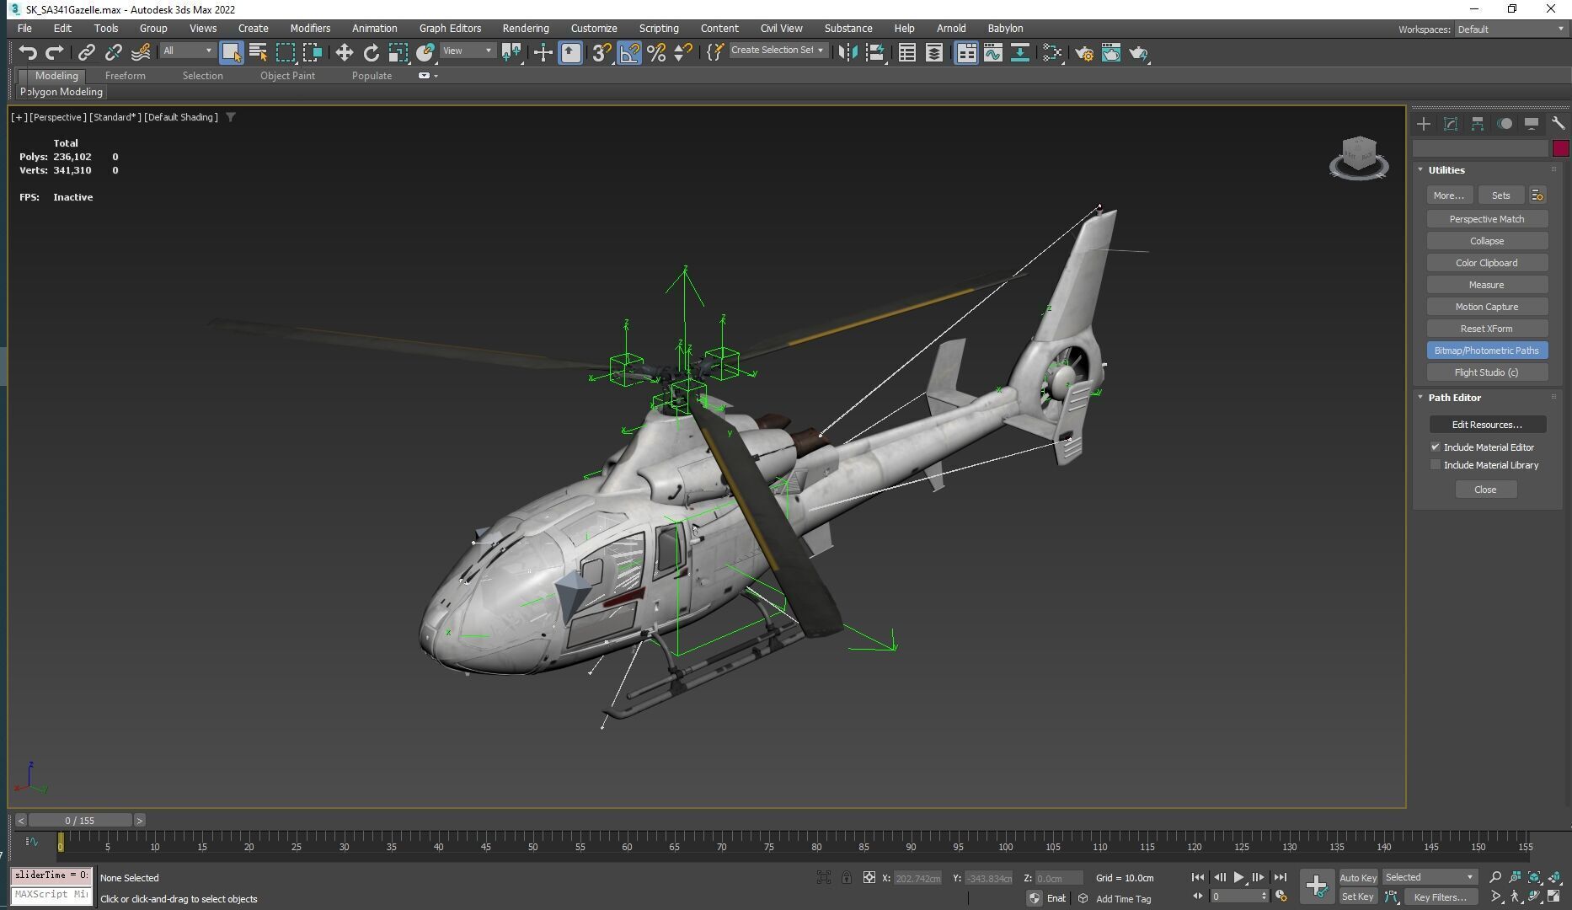The width and height of the screenshot is (1572, 910).
Task: Open the Scene Explorer toggle icon
Action: coord(906,53)
